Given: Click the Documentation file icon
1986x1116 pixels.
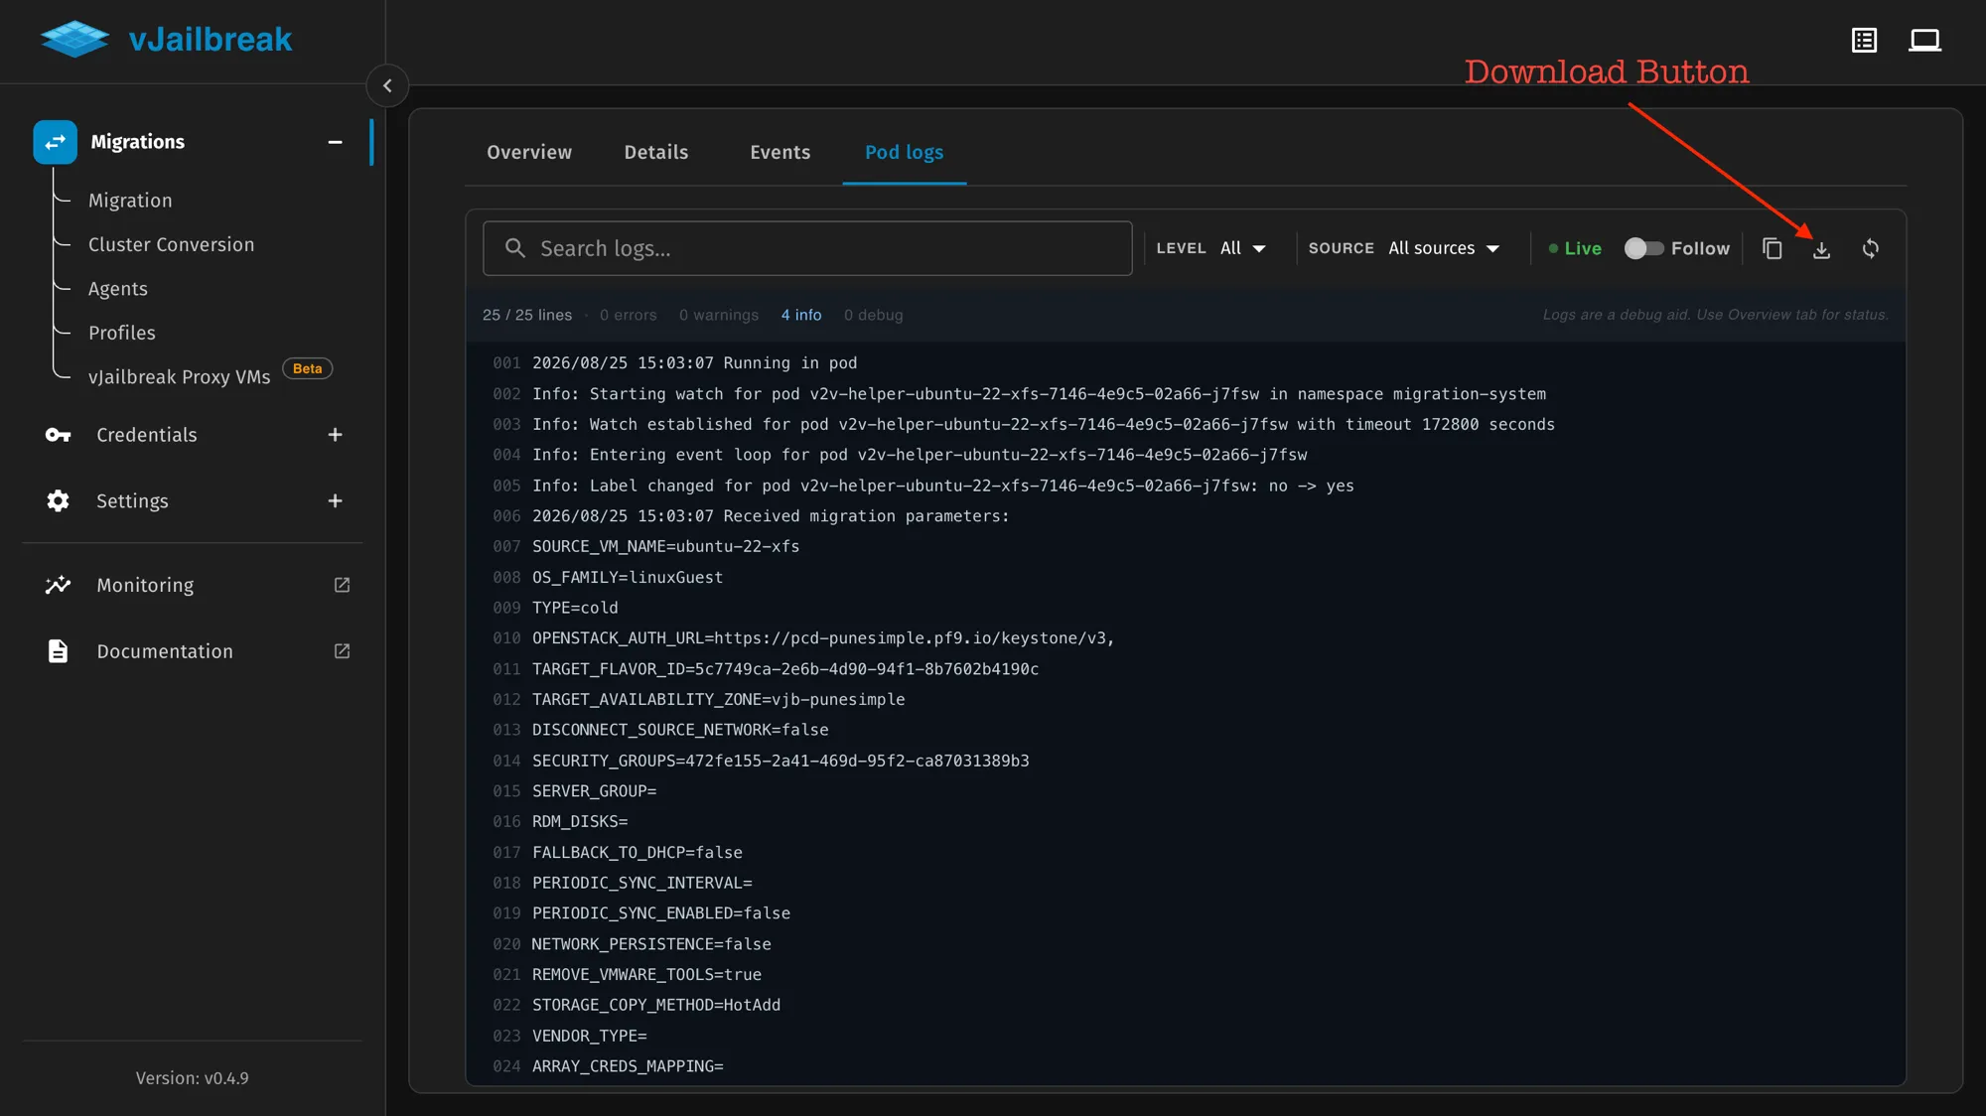Looking at the screenshot, I should pyautogui.click(x=59, y=651).
